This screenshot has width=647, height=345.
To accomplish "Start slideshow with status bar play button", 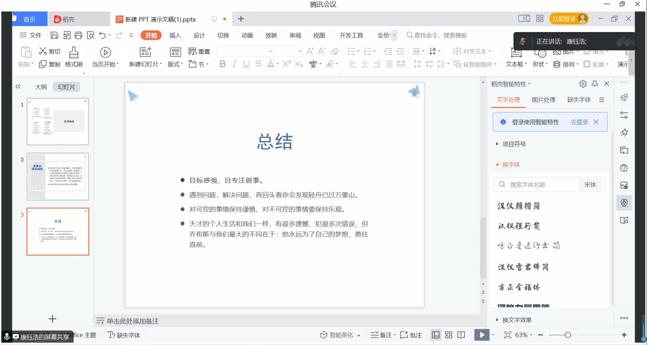I will point(482,335).
